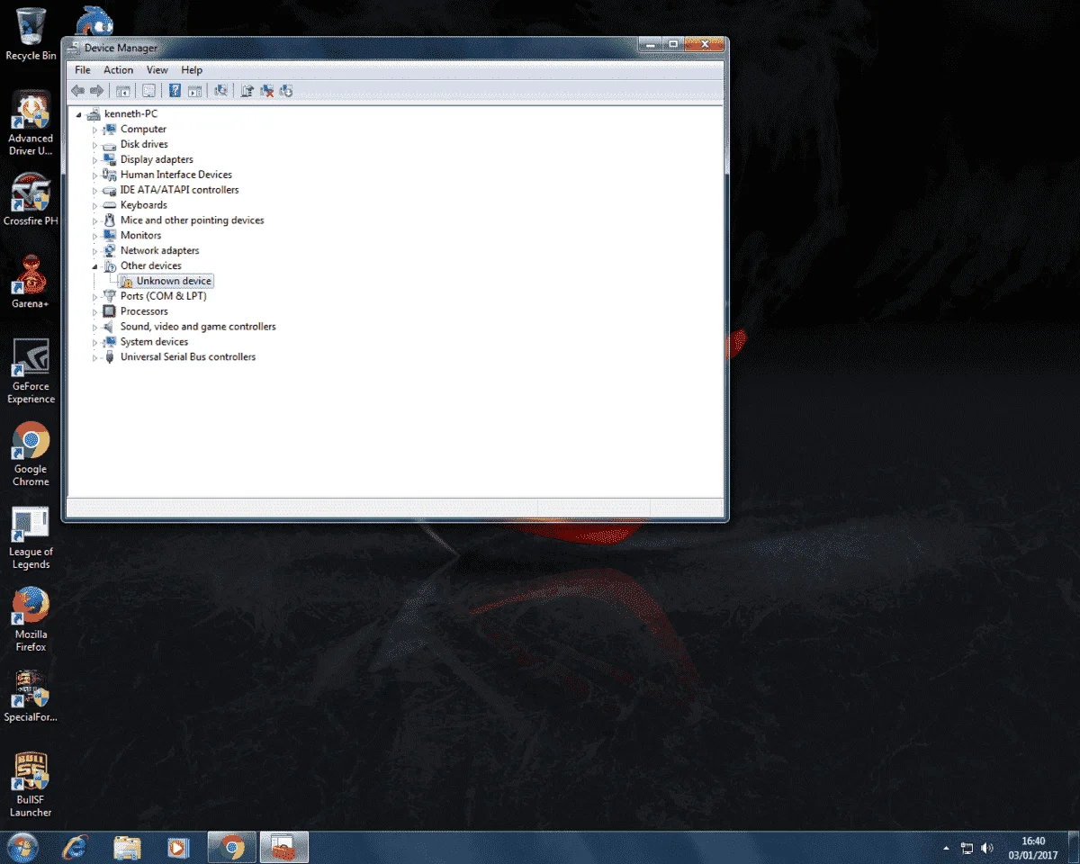Click the Keyboards icon in tree

(110, 205)
